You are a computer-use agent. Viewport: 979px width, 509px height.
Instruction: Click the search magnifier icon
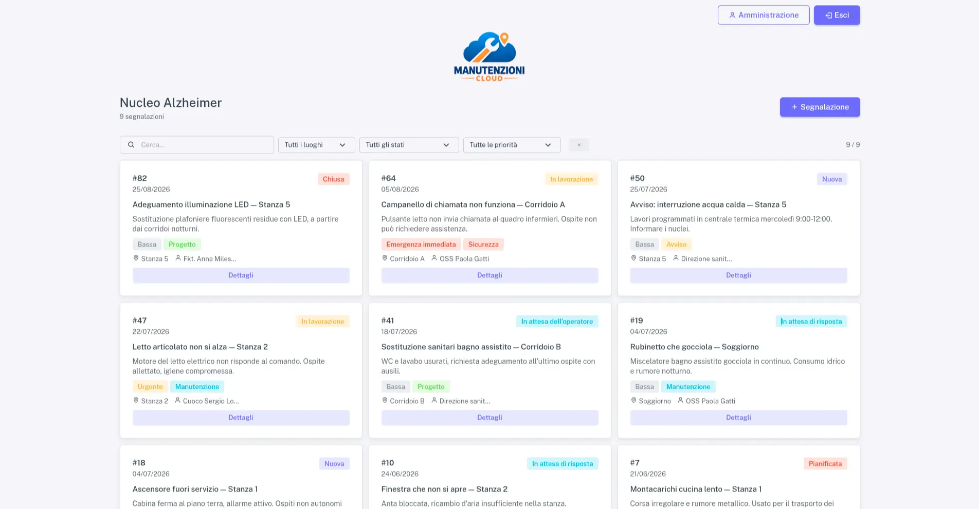point(131,145)
